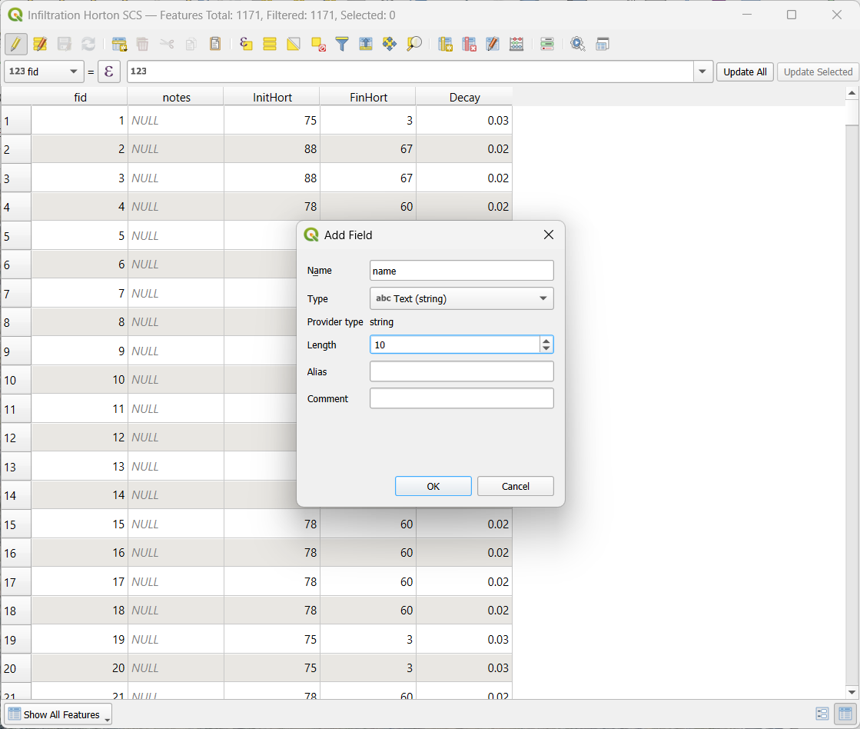Open the Type dropdown in Add Field

(461, 298)
